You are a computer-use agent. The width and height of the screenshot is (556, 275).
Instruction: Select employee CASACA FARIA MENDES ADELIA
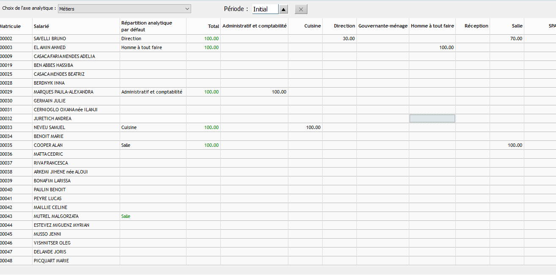pyautogui.click(x=64, y=56)
